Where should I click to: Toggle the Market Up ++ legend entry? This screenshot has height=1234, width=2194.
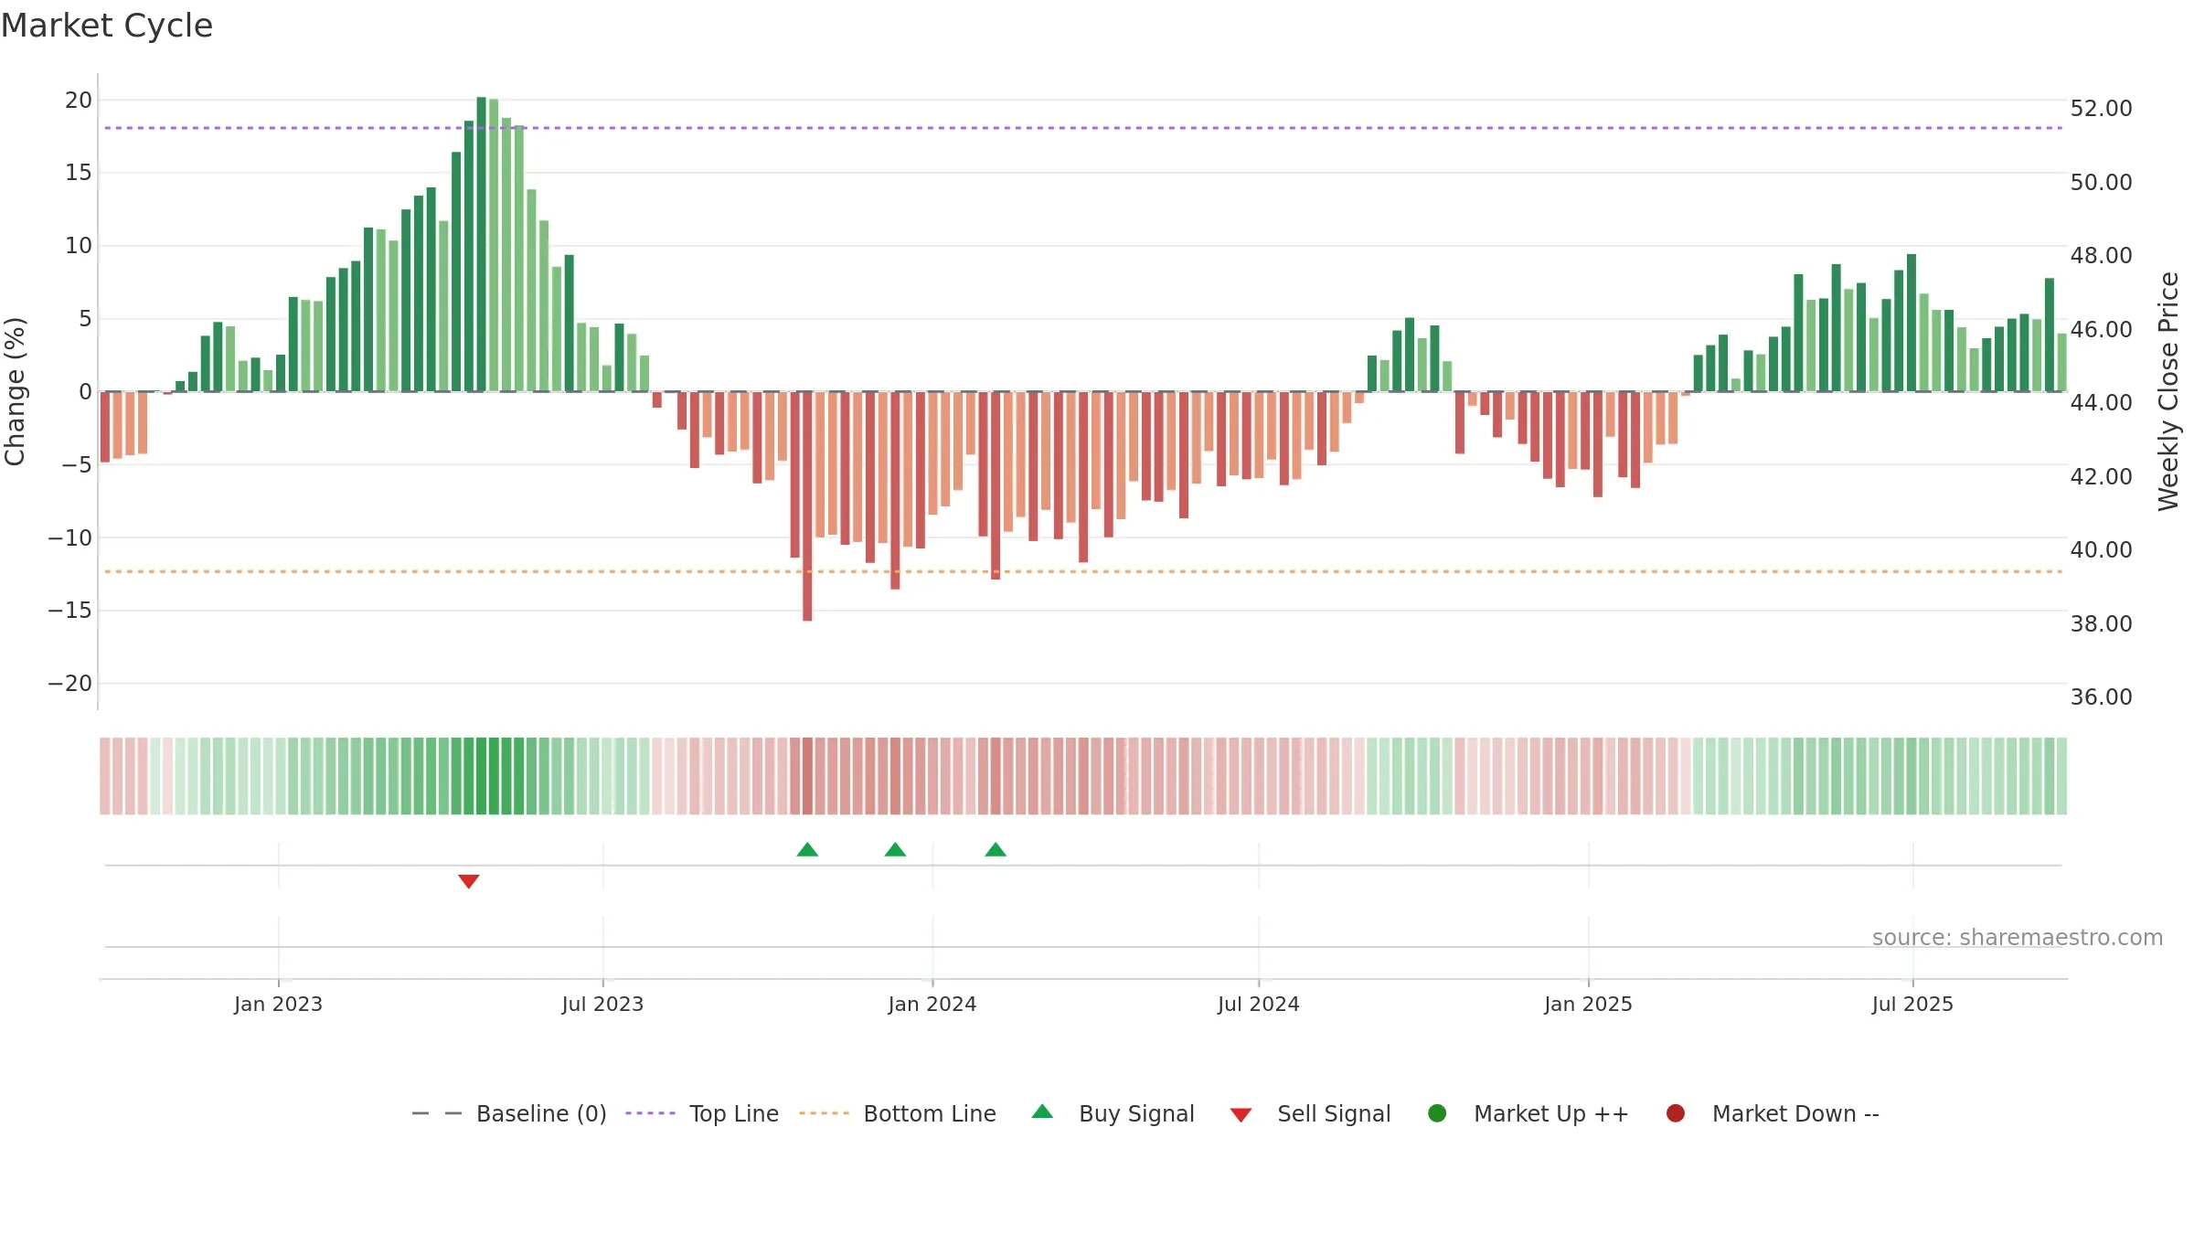pyautogui.click(x=1528, y=1113)
